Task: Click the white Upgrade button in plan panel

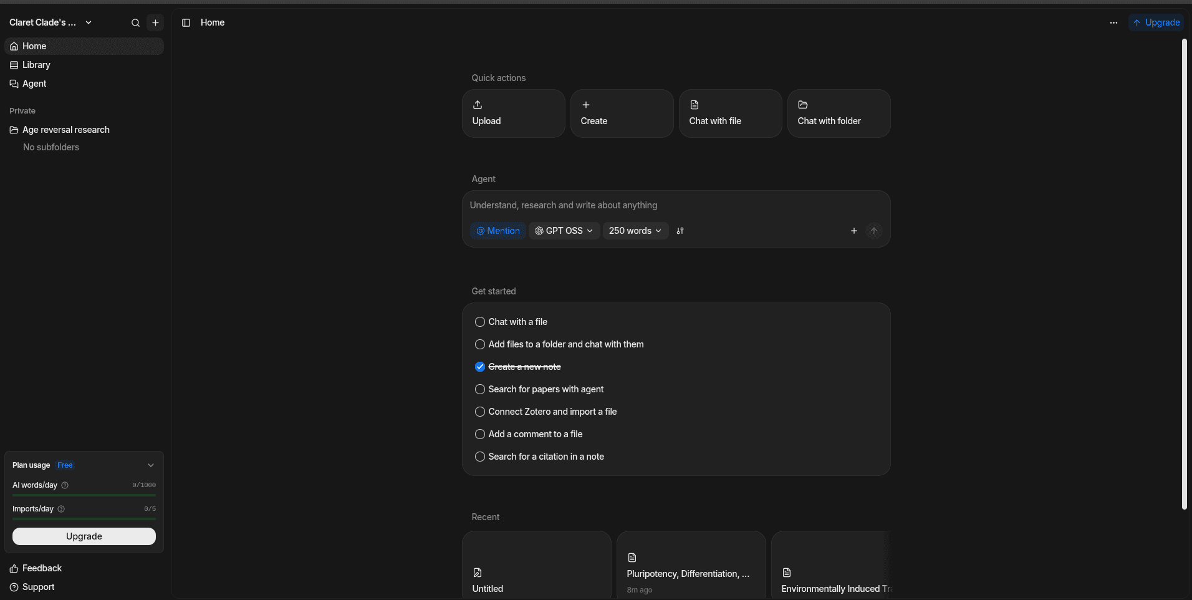Action: point(84,536)
